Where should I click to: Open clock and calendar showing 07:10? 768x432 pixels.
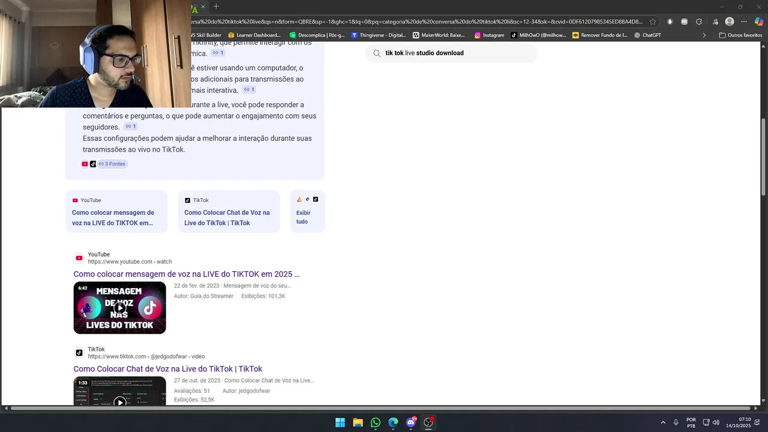tap(739, 422)
